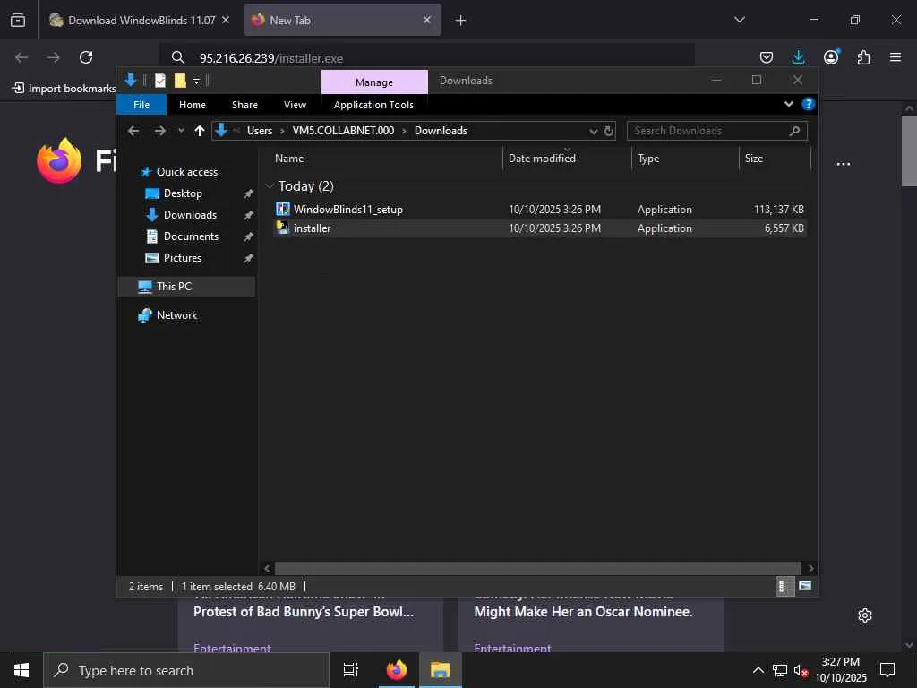Open Explorer File menu

[x=141, y=105]
